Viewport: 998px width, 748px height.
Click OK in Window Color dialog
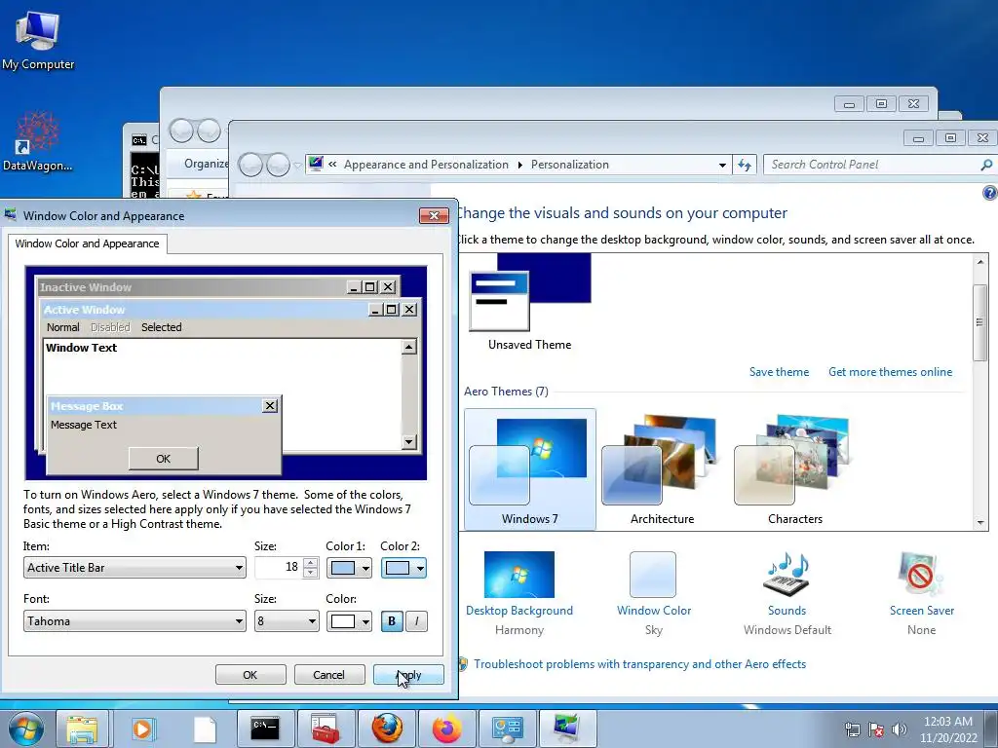pyautogui.click(x=250, y=675)
